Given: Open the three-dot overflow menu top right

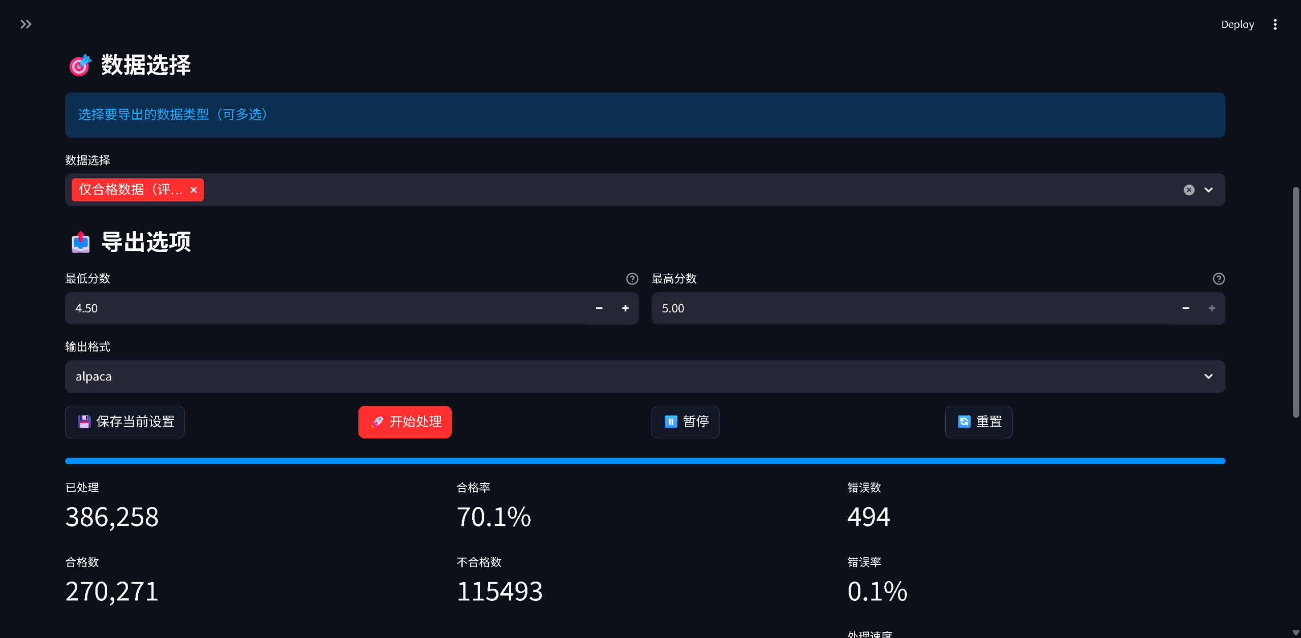Looking at the screenshot, I should [1276, 24].
